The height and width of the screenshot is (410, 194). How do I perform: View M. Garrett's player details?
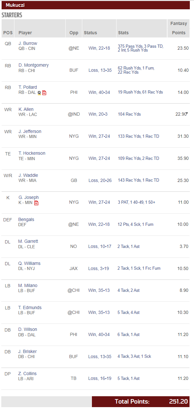coord(28,241)
